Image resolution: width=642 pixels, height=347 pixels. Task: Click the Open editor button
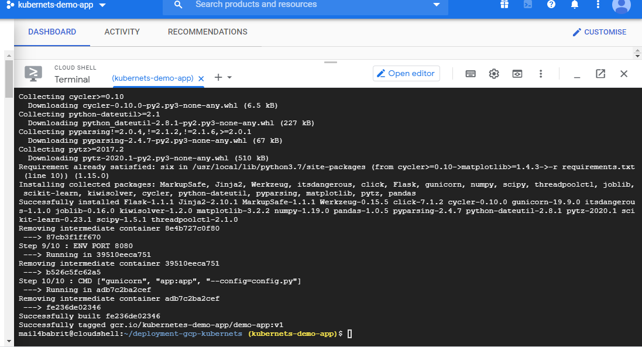point(406,73)
